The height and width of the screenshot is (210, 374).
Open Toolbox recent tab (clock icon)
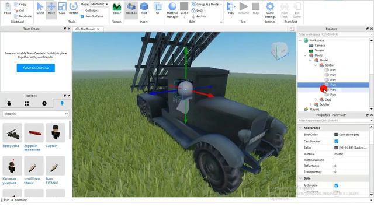click(44, 103)
